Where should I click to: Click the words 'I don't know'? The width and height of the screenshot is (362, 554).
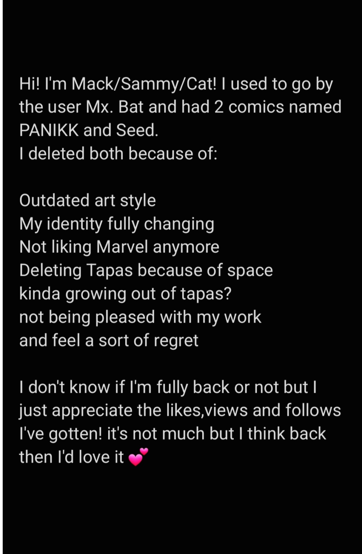click(x=65, y=387)
